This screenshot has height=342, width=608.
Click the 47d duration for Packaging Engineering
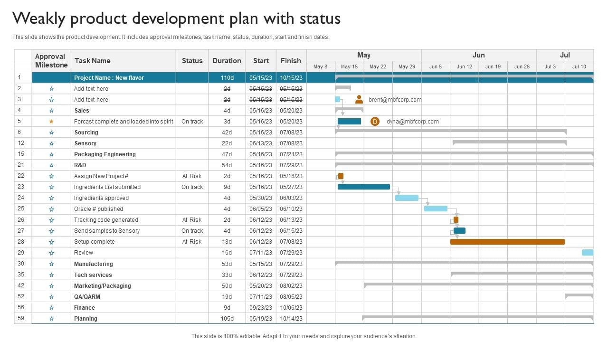[227, 154]
